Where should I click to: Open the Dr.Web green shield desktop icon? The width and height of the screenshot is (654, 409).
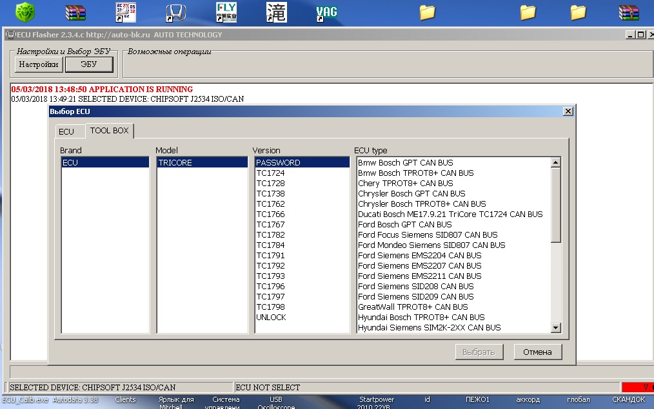click(25, 12)
